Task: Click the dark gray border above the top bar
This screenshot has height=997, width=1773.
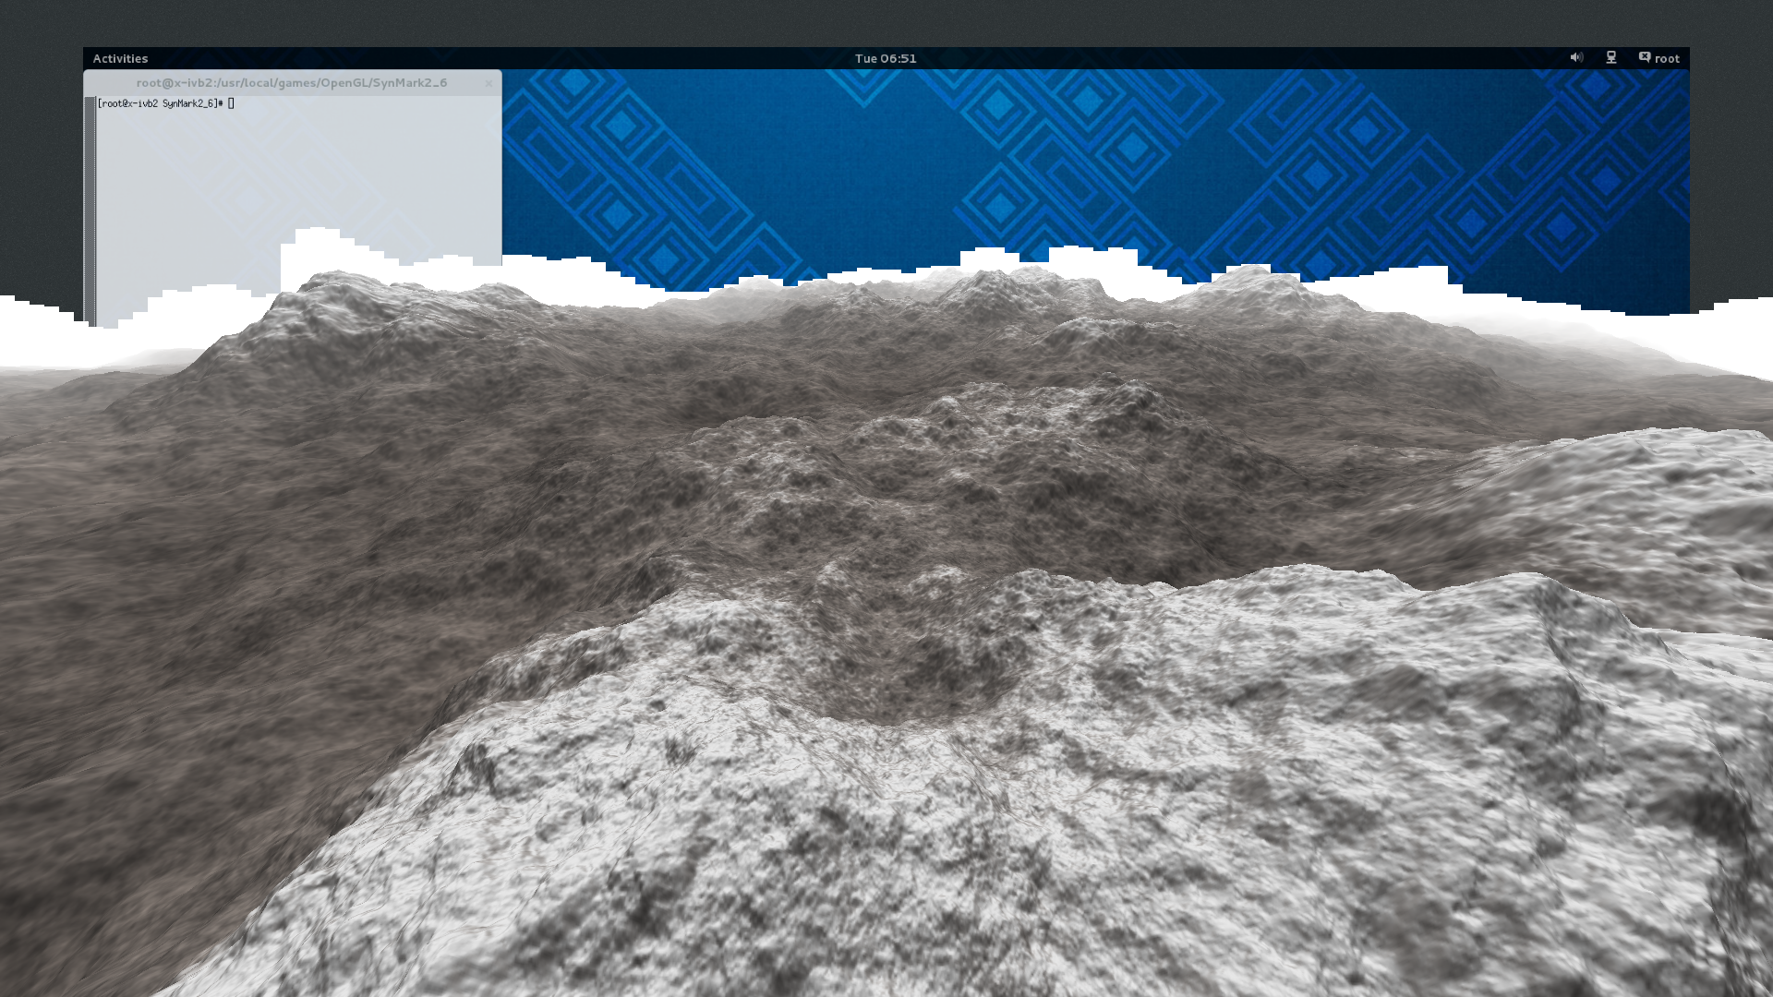Action: pyautogui.click(x=886, y=23)
